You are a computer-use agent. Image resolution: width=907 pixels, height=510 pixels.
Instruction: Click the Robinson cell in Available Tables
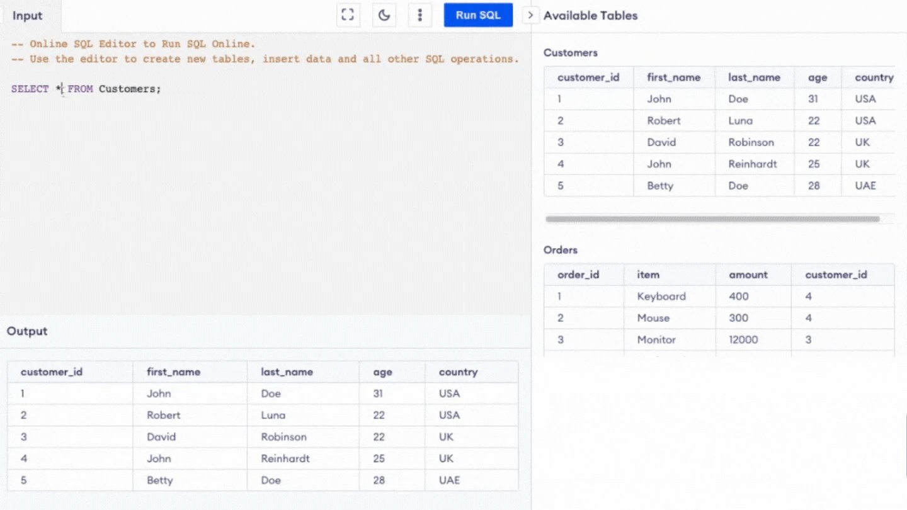pyautogui.click(x=751, y=142)
